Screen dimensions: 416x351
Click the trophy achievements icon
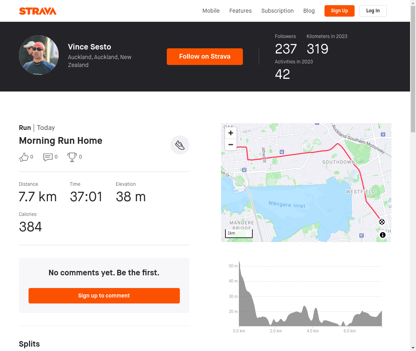click(72, 157)
